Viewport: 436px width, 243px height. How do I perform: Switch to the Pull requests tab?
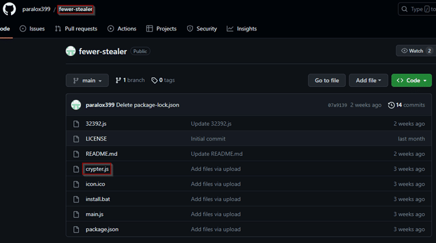(76, 29)
